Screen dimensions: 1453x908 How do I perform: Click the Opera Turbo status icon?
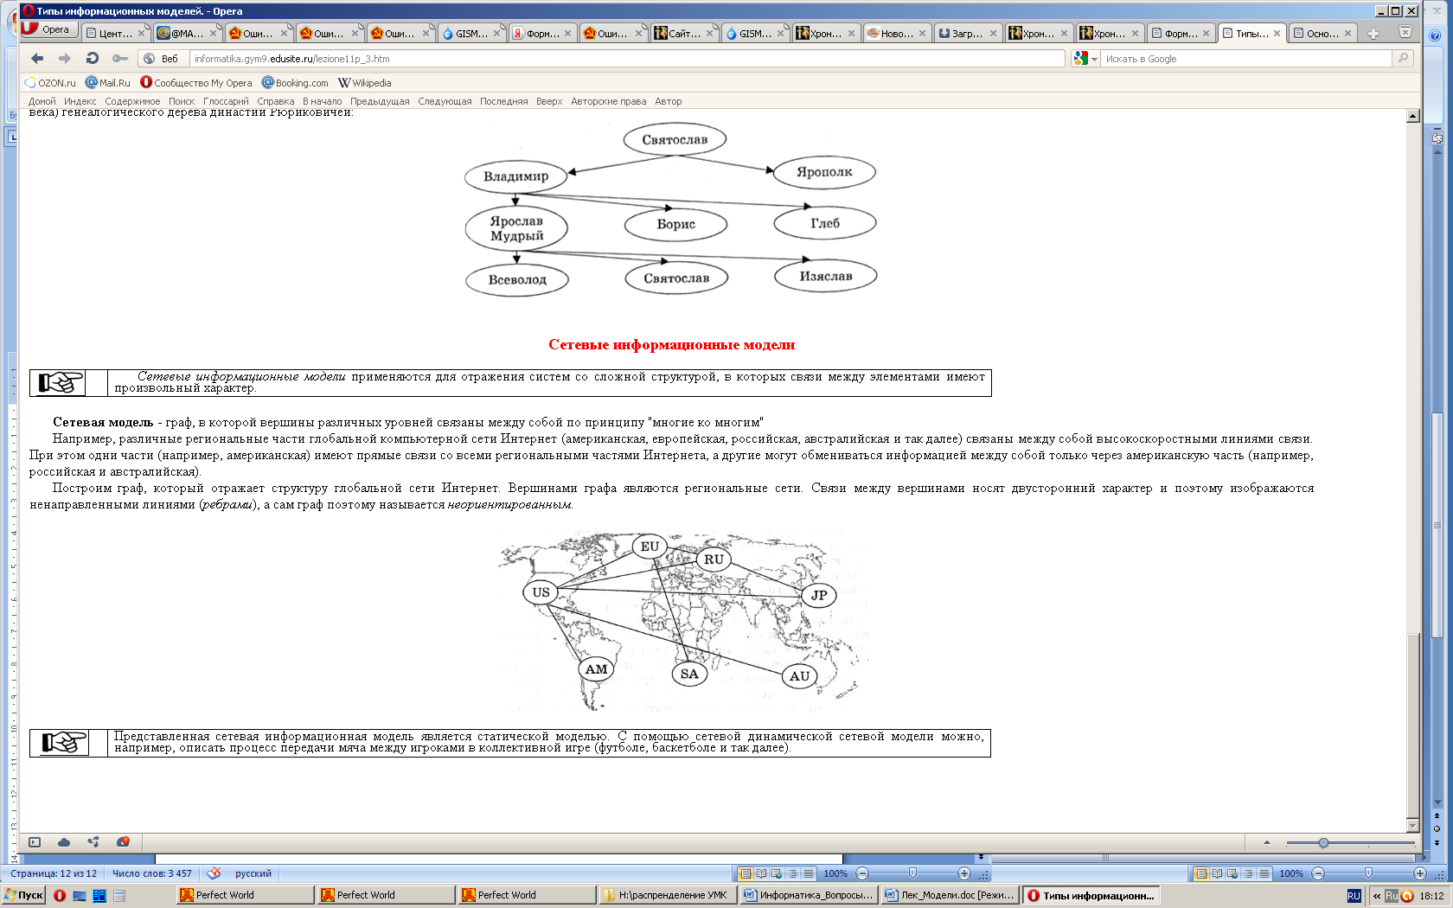point(123,842)
